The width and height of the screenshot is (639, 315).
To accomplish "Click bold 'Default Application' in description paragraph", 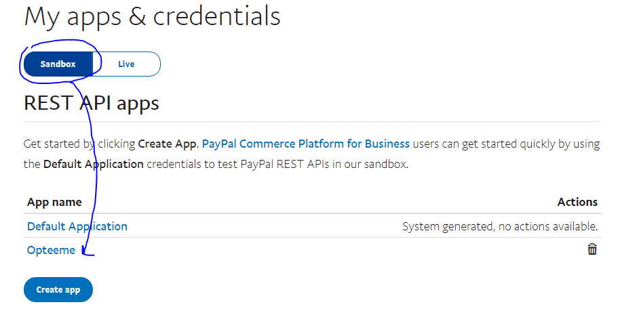I will (94, 164).
